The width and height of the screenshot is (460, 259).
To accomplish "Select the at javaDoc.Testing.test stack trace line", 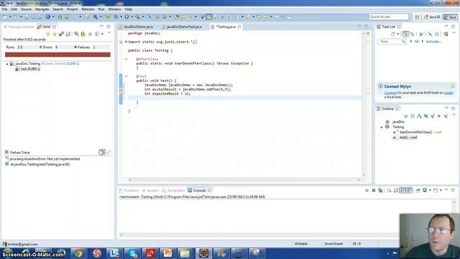I will pyautogui.click(x=37, y=165).
